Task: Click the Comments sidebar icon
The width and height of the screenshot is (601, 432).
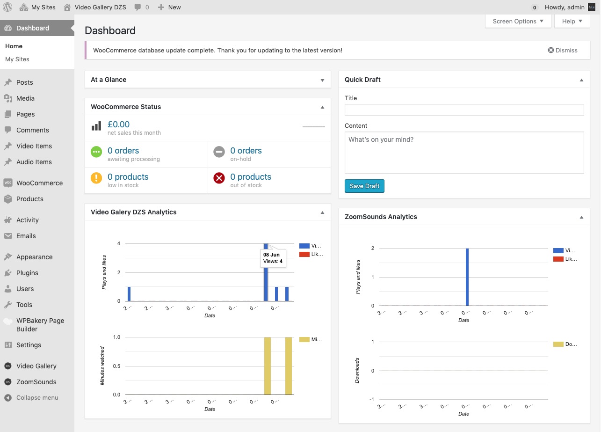Action: 8,130
